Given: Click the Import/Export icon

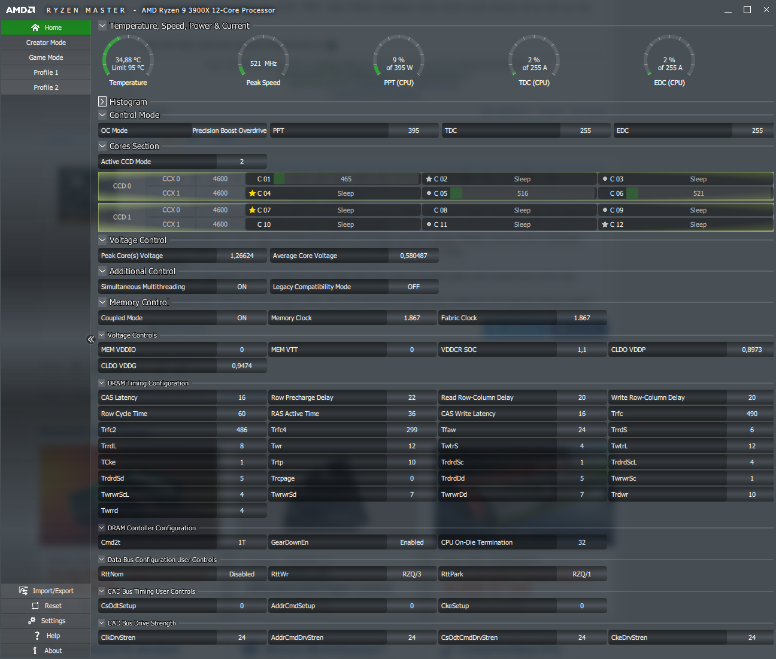Looking at the screenshot, I should pyautogui.click(x=23, y=591).
